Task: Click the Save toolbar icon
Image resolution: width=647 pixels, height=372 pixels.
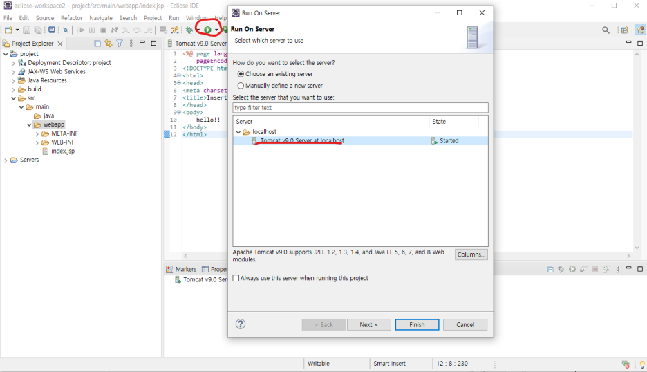Action: (x=26, y=30)
